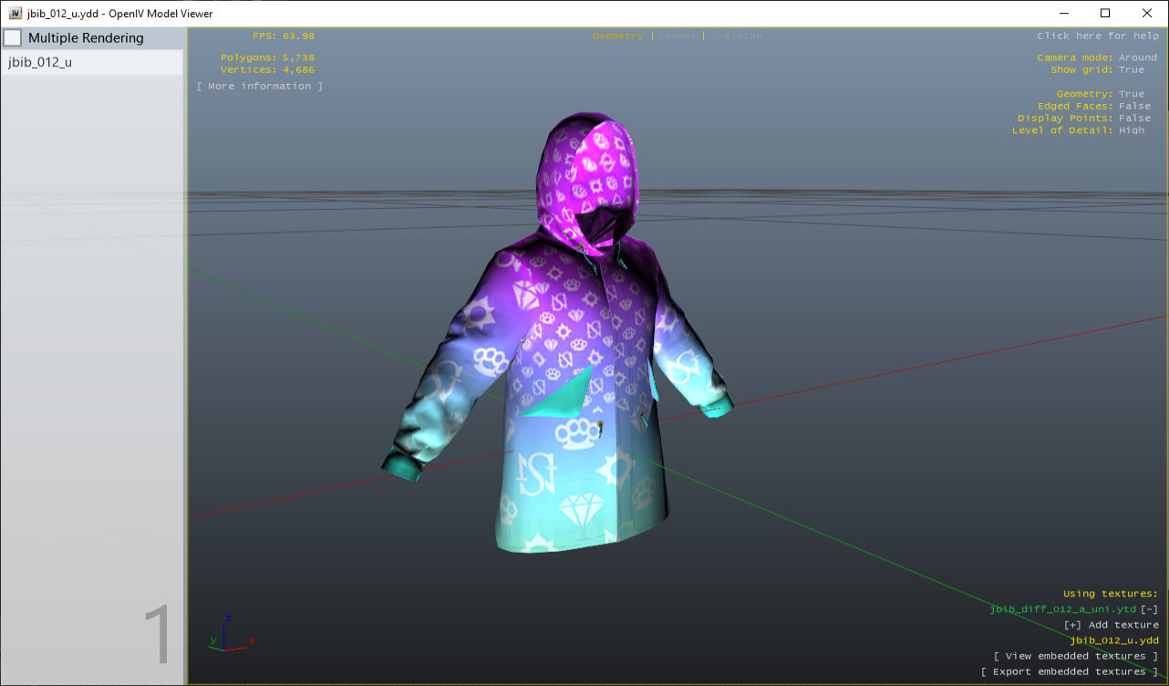
Task: Toggle Edged Faces rendering on
Action: click(x=1133, y=106)
